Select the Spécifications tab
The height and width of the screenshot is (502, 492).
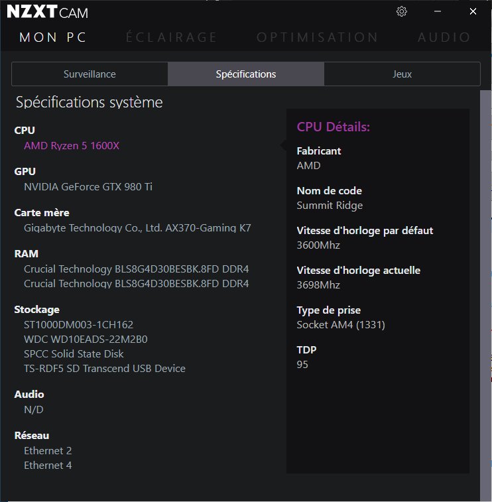(246, 74)
